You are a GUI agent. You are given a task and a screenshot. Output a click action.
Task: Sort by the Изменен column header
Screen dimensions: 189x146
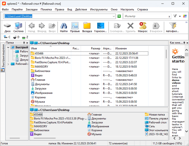tap(121, 48)
